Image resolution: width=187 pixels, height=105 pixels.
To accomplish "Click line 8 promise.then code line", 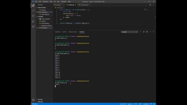I will (75, 23).
